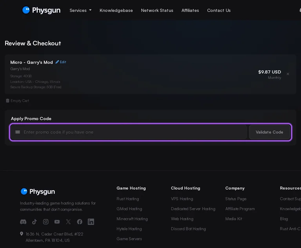Click the Apply Promo Code label

tap(31, 119)
